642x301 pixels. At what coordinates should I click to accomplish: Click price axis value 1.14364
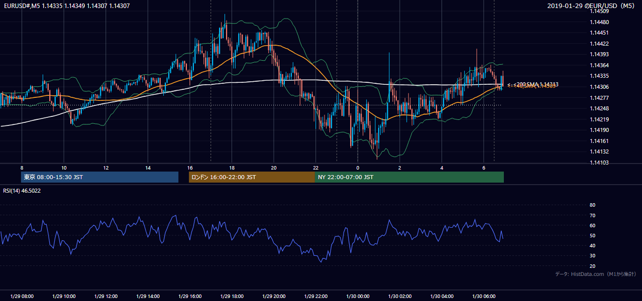599,65
